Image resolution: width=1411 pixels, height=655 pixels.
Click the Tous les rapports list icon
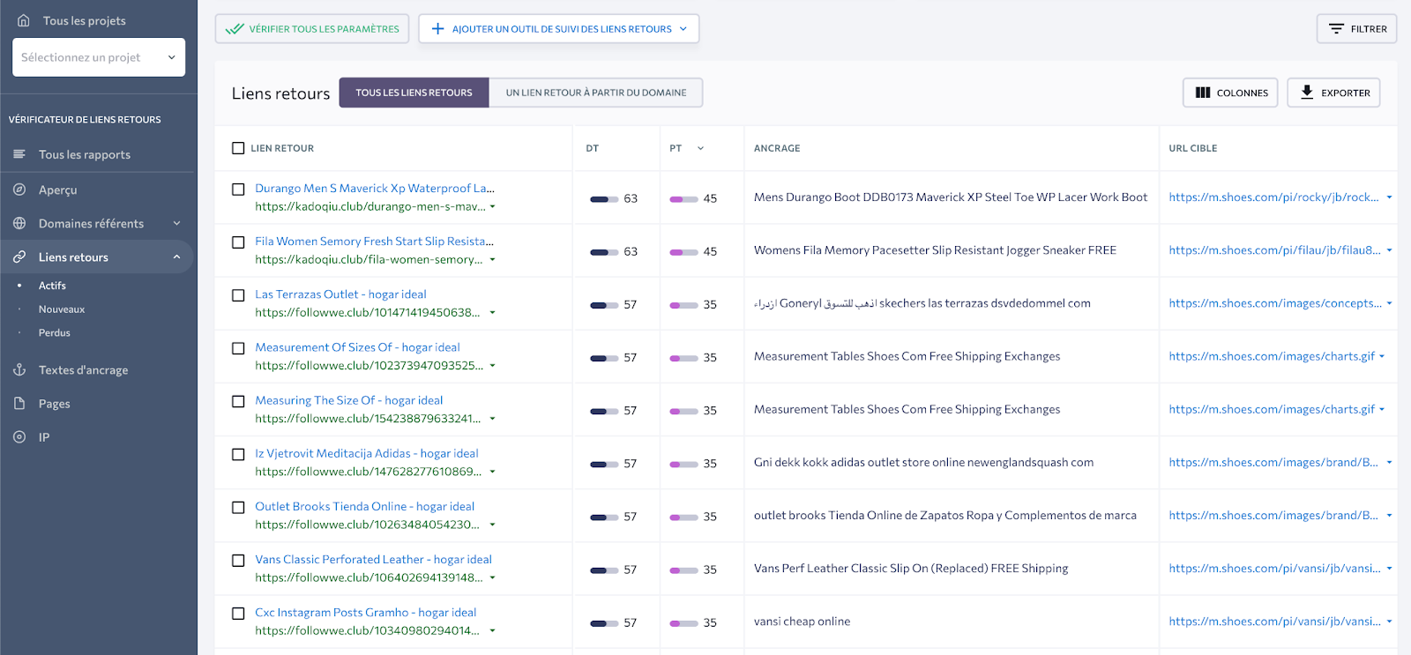[x=19, y=154]
